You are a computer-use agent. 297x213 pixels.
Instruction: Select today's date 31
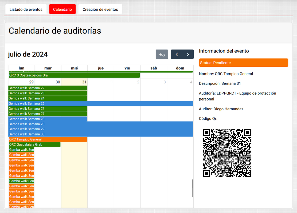[84, 82]
